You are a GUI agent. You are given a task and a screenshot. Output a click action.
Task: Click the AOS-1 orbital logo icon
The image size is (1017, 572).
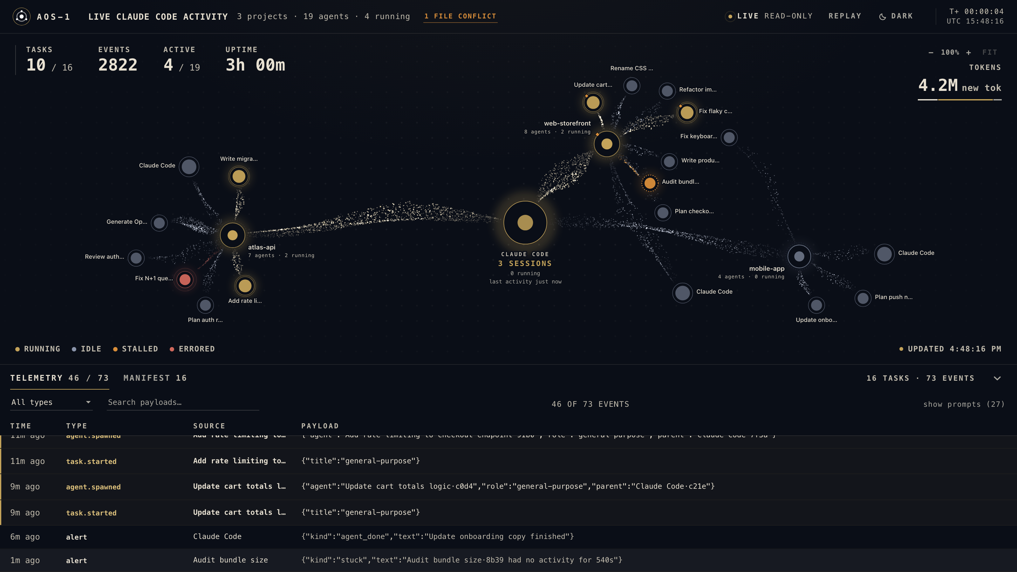(21, 17)
